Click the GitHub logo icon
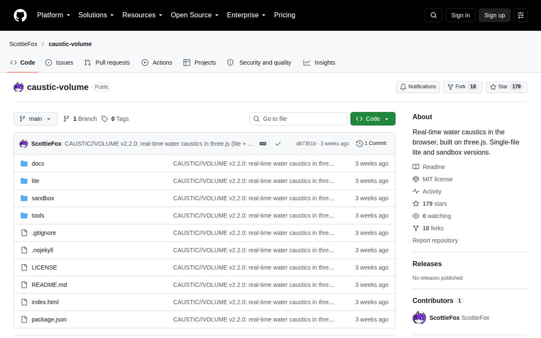This screenshot has height=338, width=541. coord(20,15)
